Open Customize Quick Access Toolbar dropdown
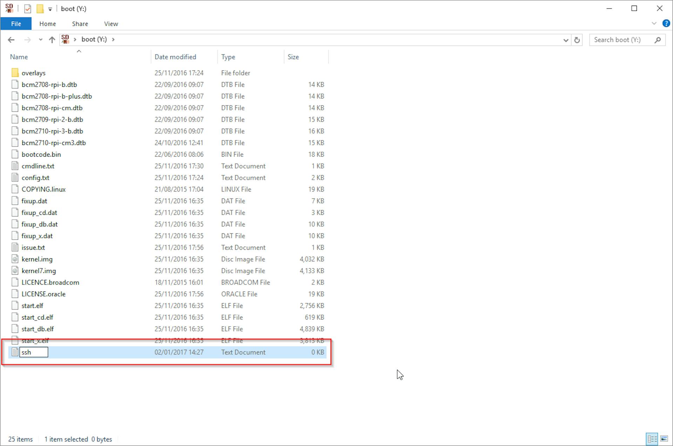This screenshot has height=446, width=673. point(50,9)
